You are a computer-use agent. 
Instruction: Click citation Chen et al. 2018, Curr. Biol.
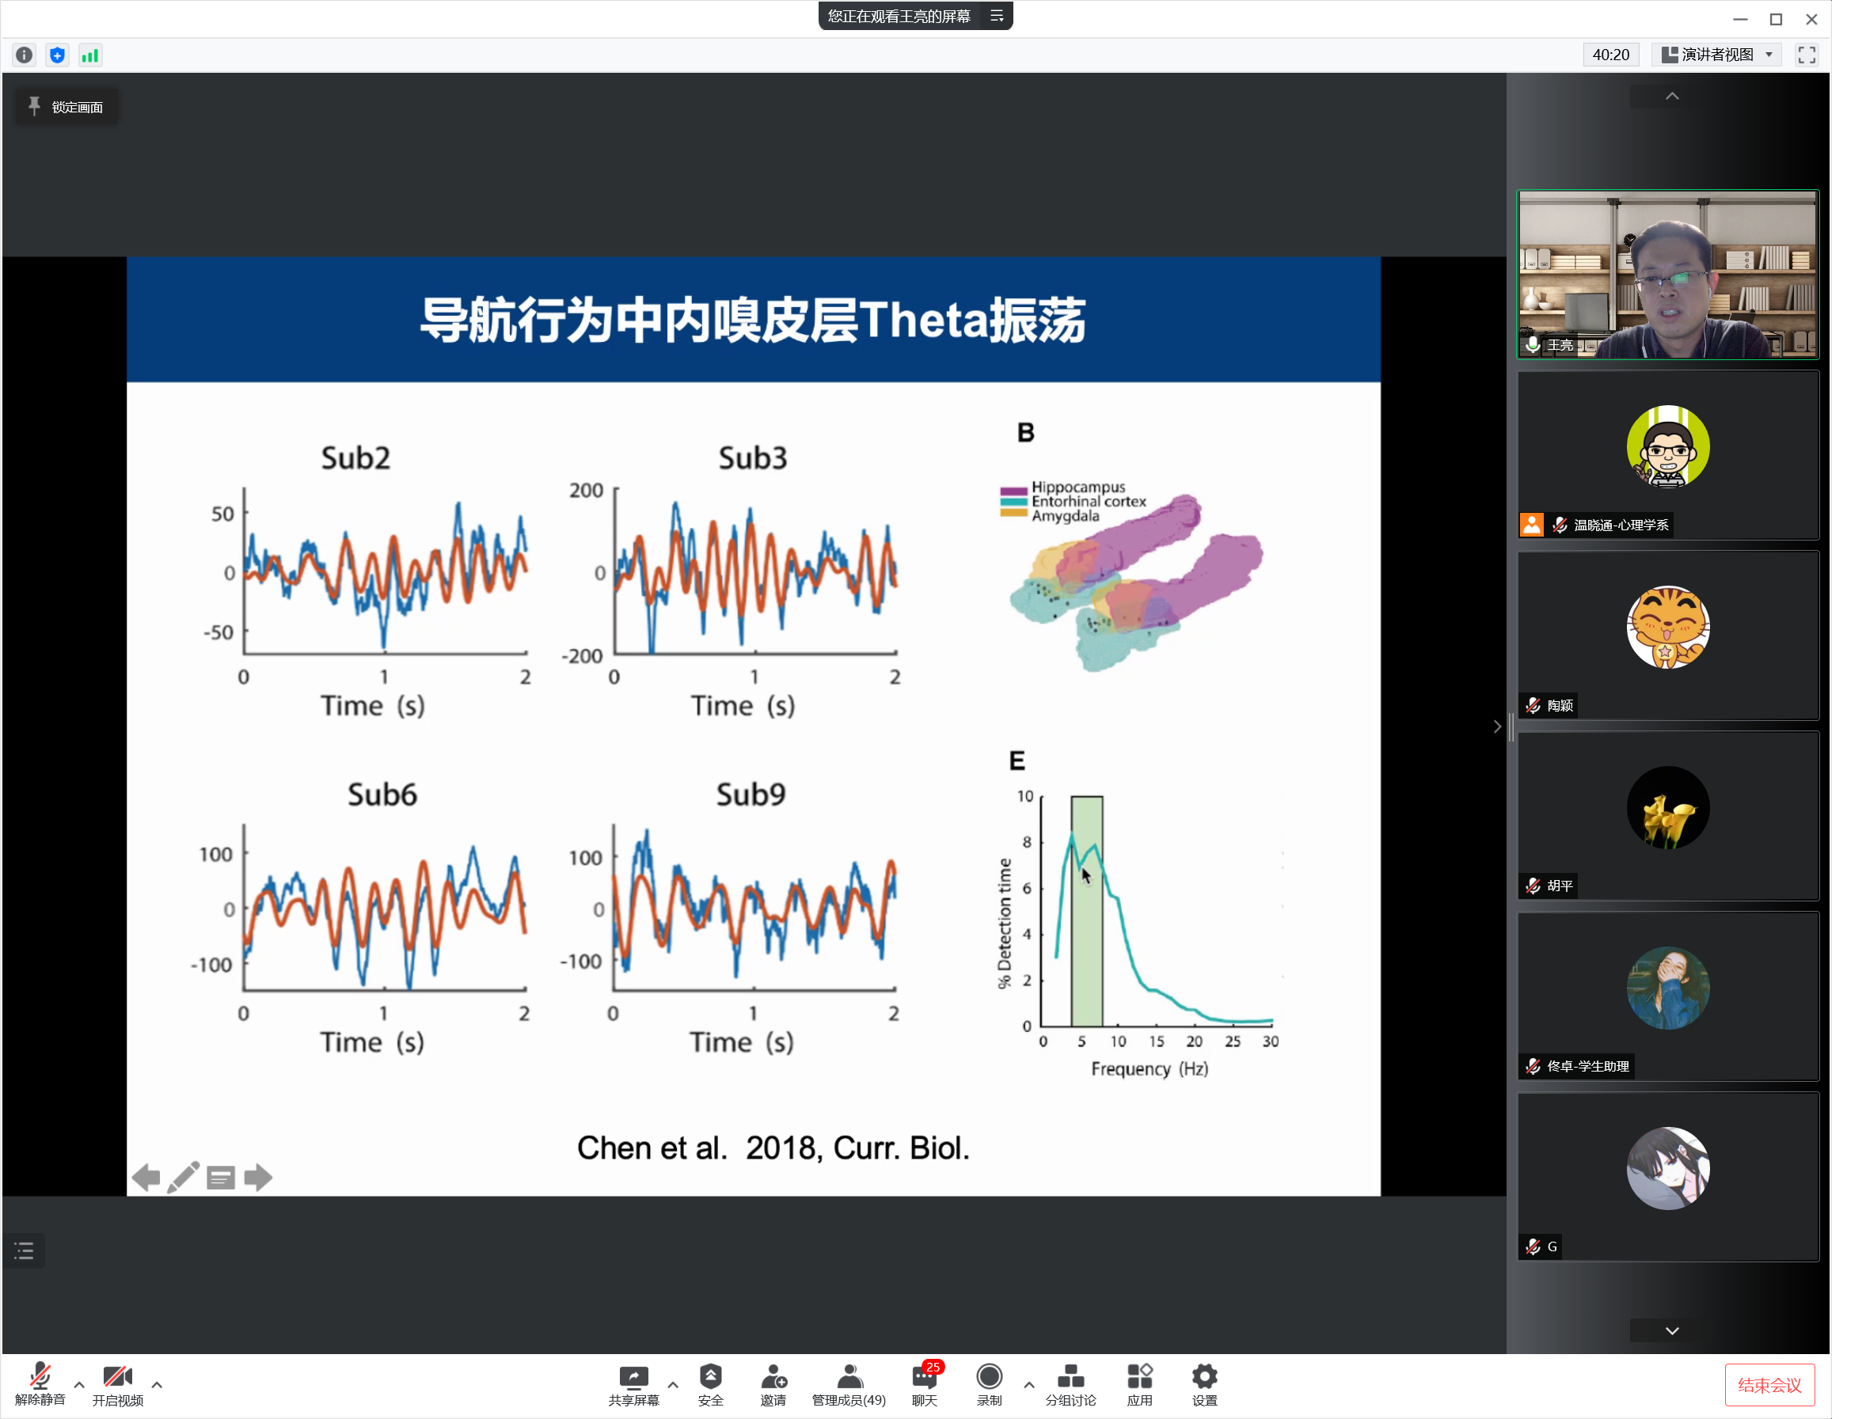pos(773,1148)
